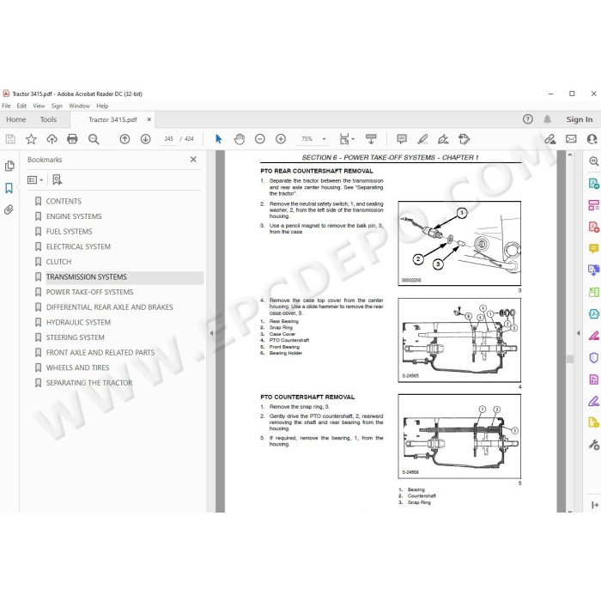Add a sticky note comment
601x601 pixels.
point(402,139)
